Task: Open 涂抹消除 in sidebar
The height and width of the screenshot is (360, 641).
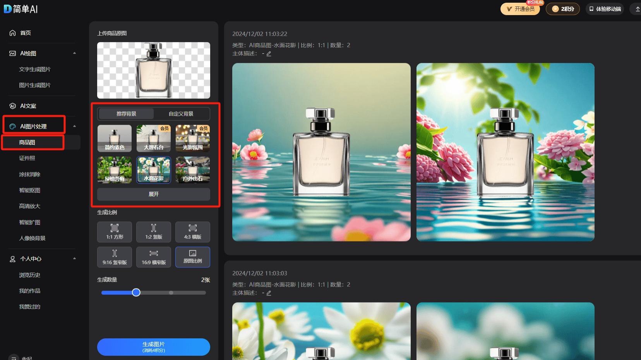Action: pyautogui.click(x=30, y=175)
